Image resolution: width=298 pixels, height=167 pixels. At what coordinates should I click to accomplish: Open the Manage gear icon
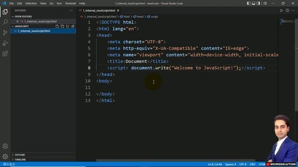tap(5, 156)
